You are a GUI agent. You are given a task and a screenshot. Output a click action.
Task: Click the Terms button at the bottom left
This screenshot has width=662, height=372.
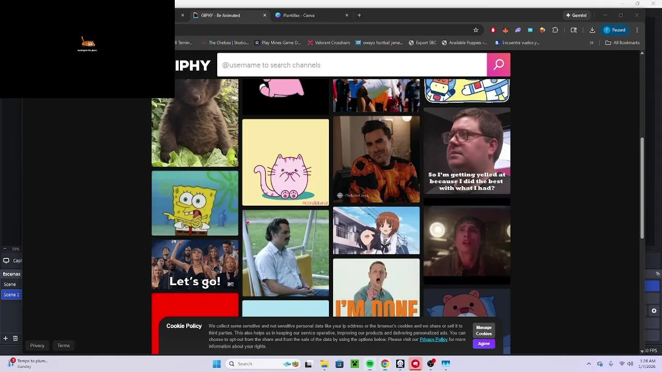[x=64, y=346]
